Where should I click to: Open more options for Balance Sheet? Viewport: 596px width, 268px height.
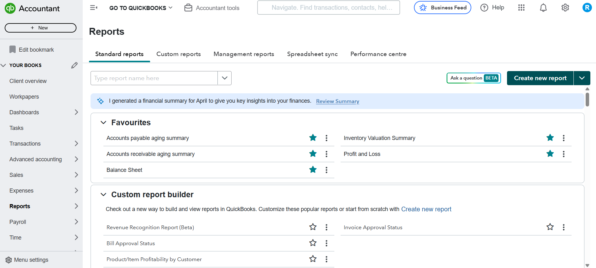coord(327,170)
